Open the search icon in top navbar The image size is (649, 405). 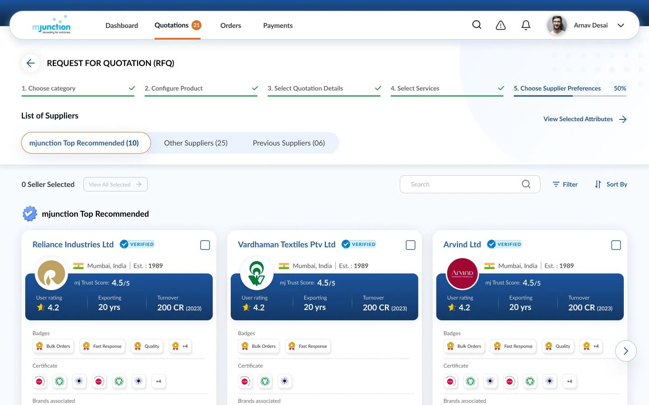point(476,25)
